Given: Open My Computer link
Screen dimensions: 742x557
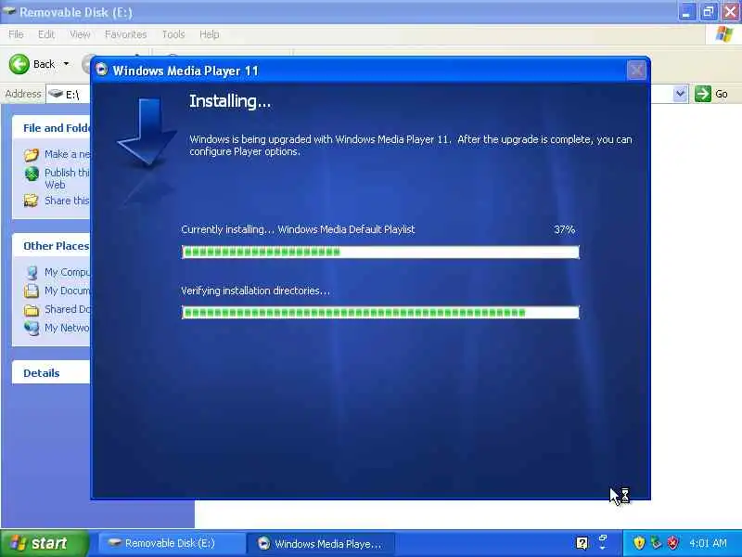Looking at the screenshot, I should coord(67,272).
